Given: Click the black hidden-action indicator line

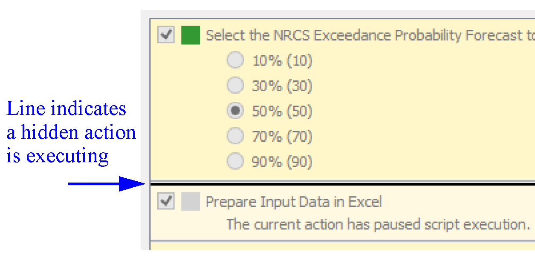Looking at the screenshot, I should (341, 184).
